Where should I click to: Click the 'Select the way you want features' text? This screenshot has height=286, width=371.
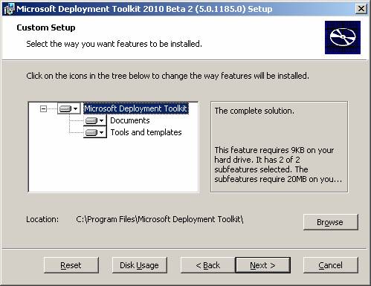(x=114, y=44)
